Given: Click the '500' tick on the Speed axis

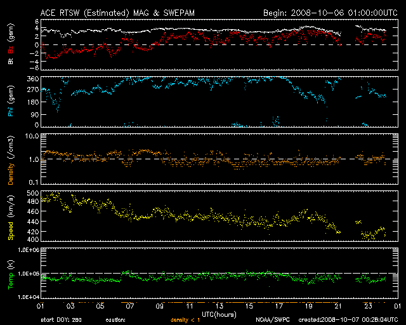Looking at the screenshot, I should [33, 193].
